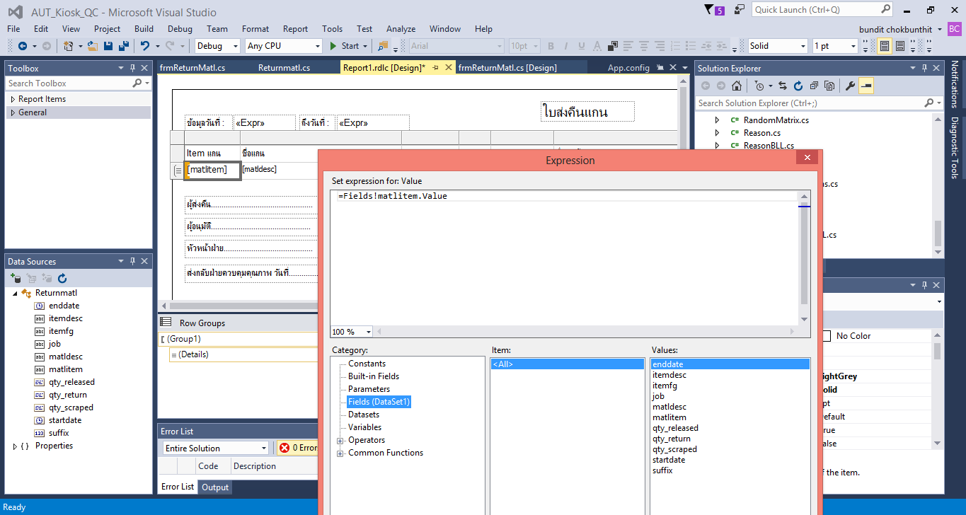Switch to Returnmatl.cs tab
The height and width of the screenshot is (515, 966).
tap(284, 68)
